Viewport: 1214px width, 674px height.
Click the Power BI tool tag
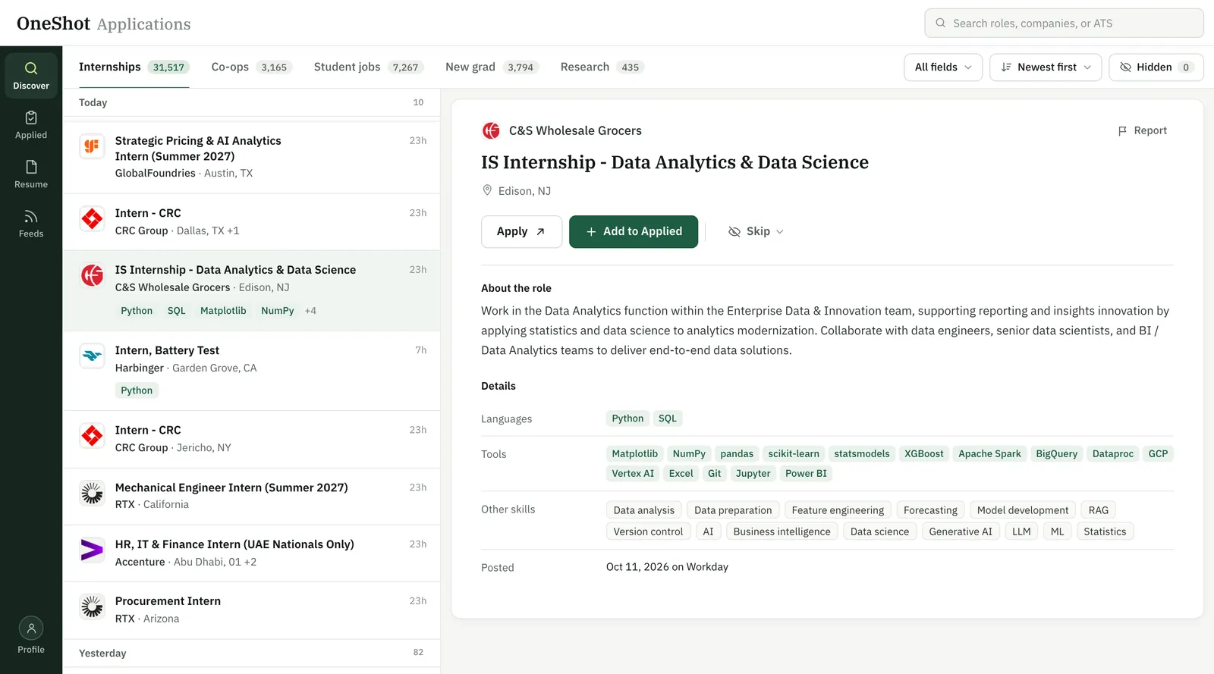[x=806, y=473]
